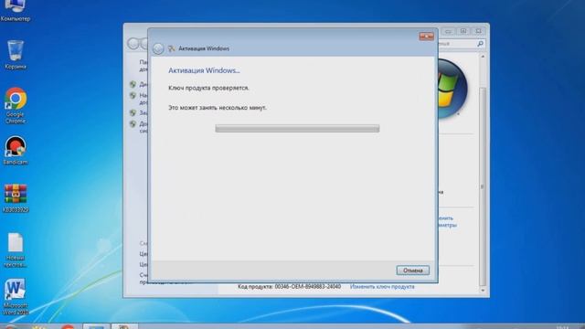
Task: Click the 'Это может занять несколько минут.' text
Action: [218, 108]
